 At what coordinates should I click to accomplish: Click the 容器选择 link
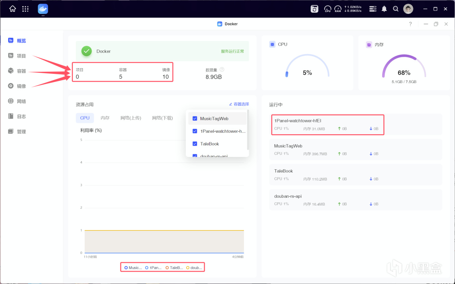239,104
